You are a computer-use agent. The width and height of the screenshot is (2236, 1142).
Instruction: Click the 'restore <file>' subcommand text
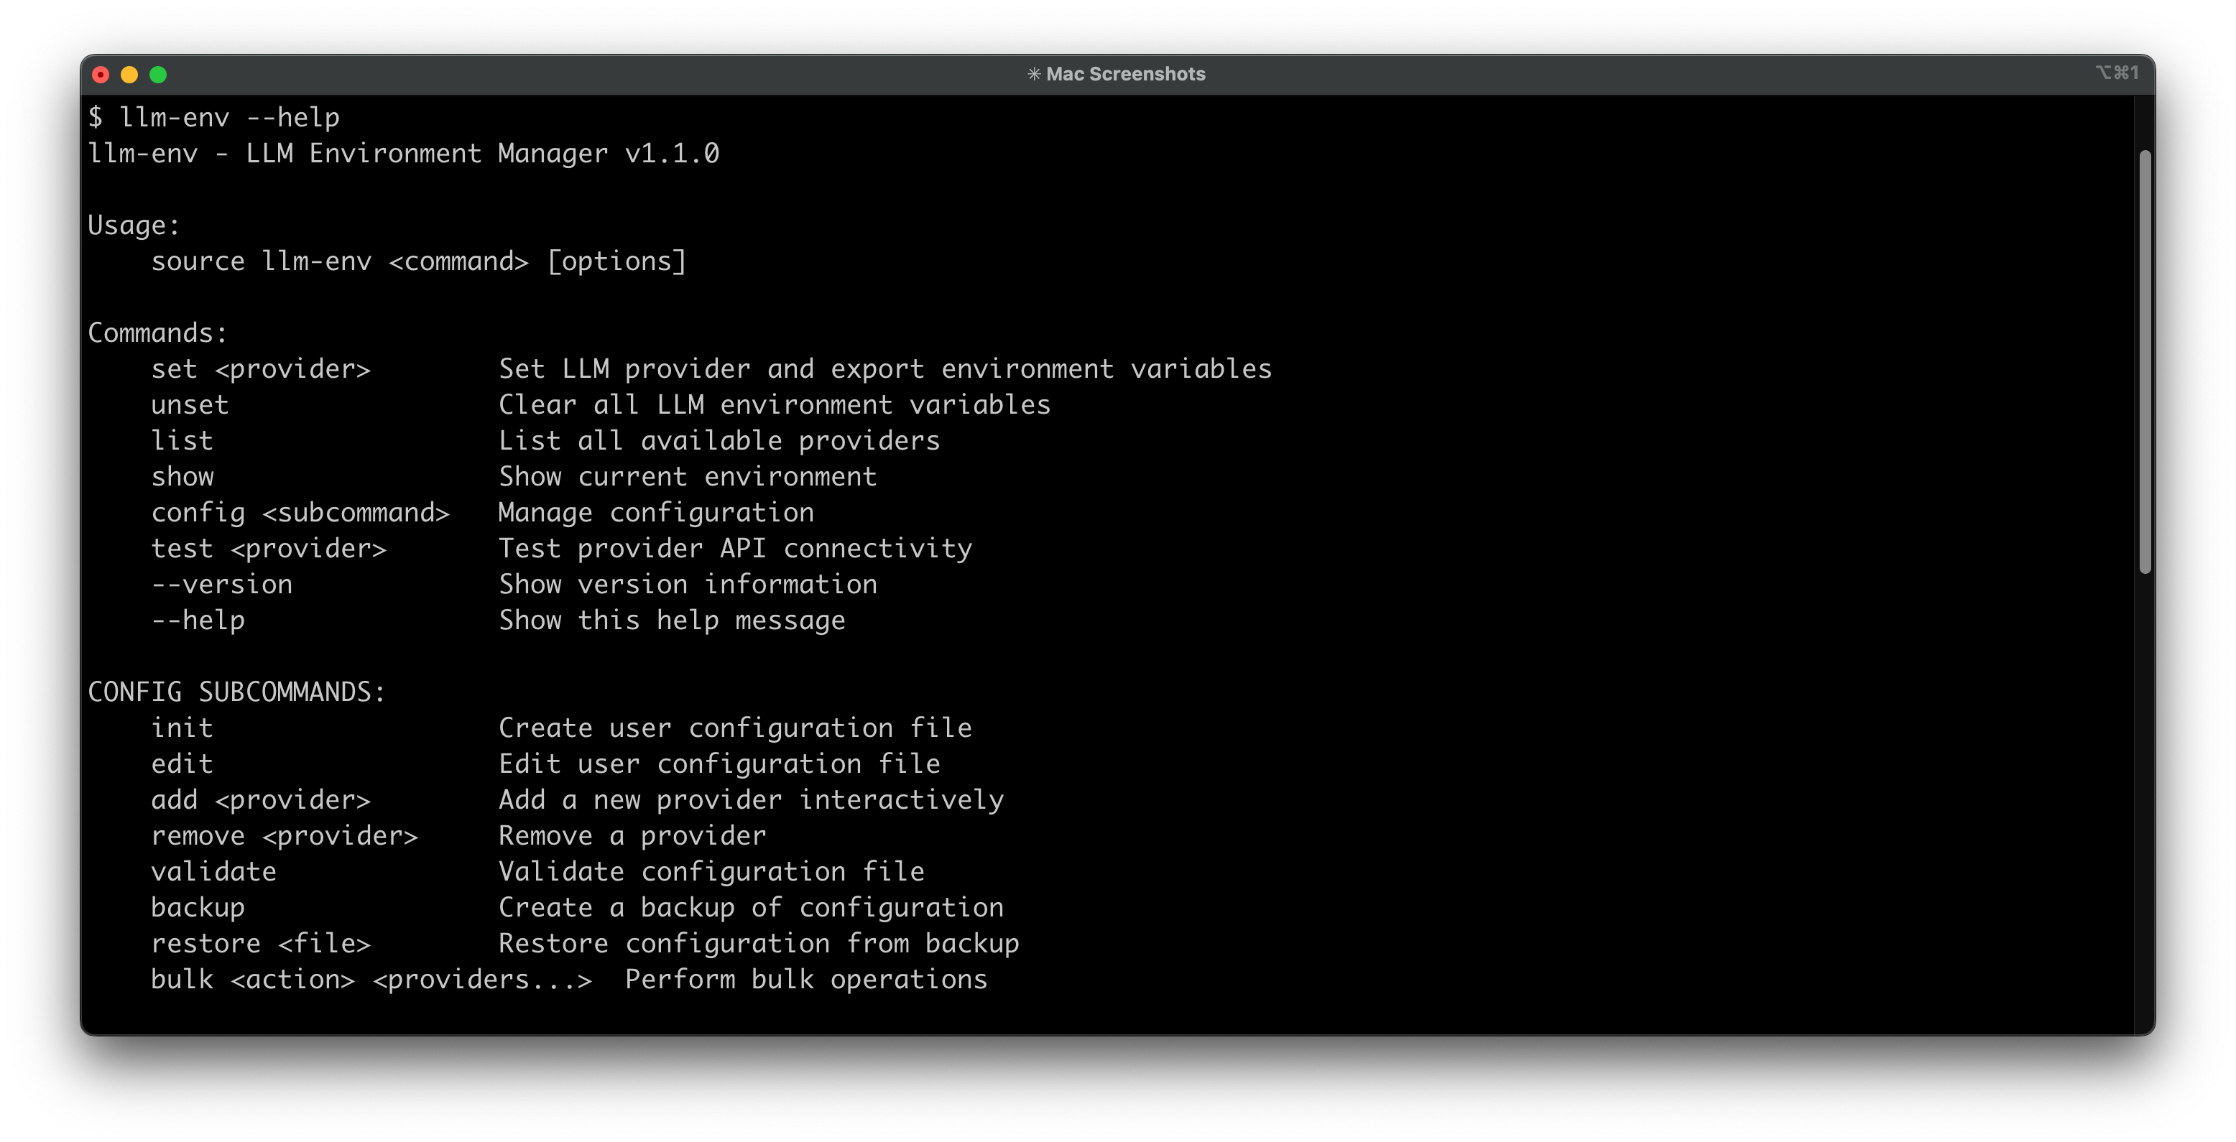pos(260,943)
